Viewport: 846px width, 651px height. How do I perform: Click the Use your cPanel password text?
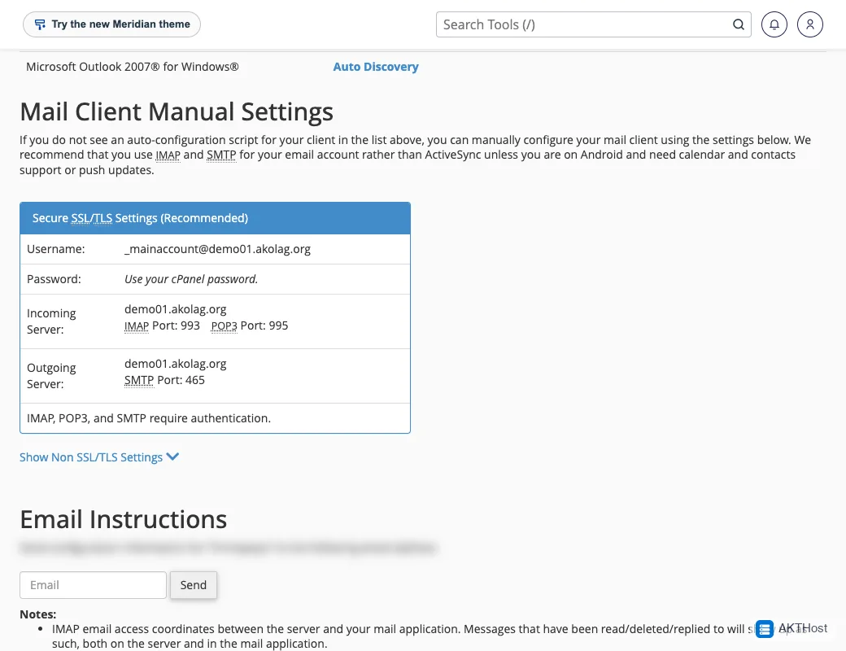point(191,279)
